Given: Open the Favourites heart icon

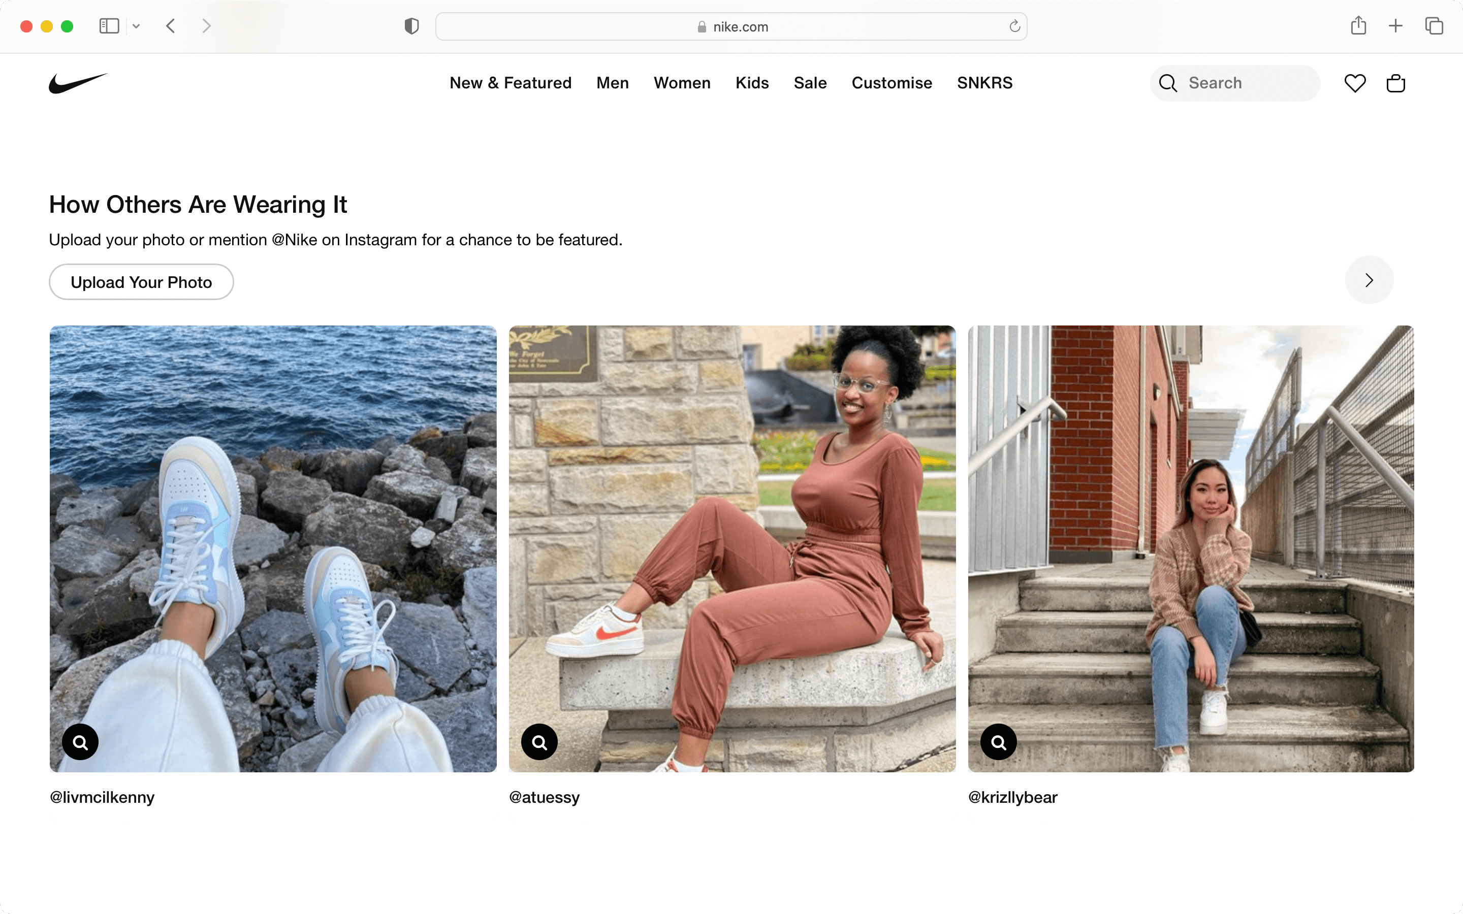Looking at the screenshot, I should [x=1355, y=83].
